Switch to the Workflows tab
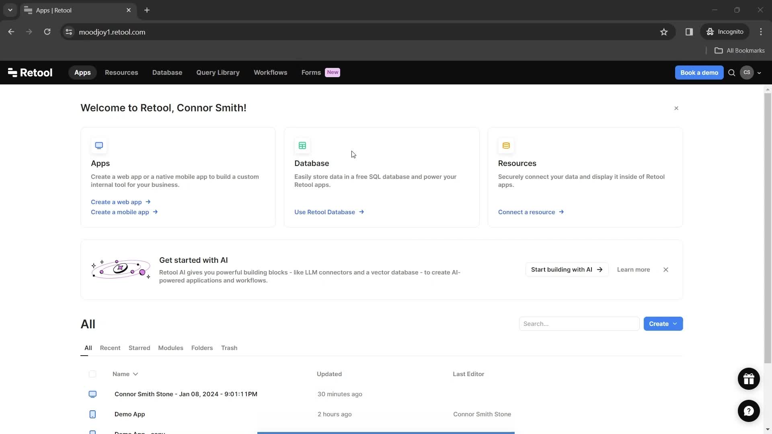 [x=271, y=73]
